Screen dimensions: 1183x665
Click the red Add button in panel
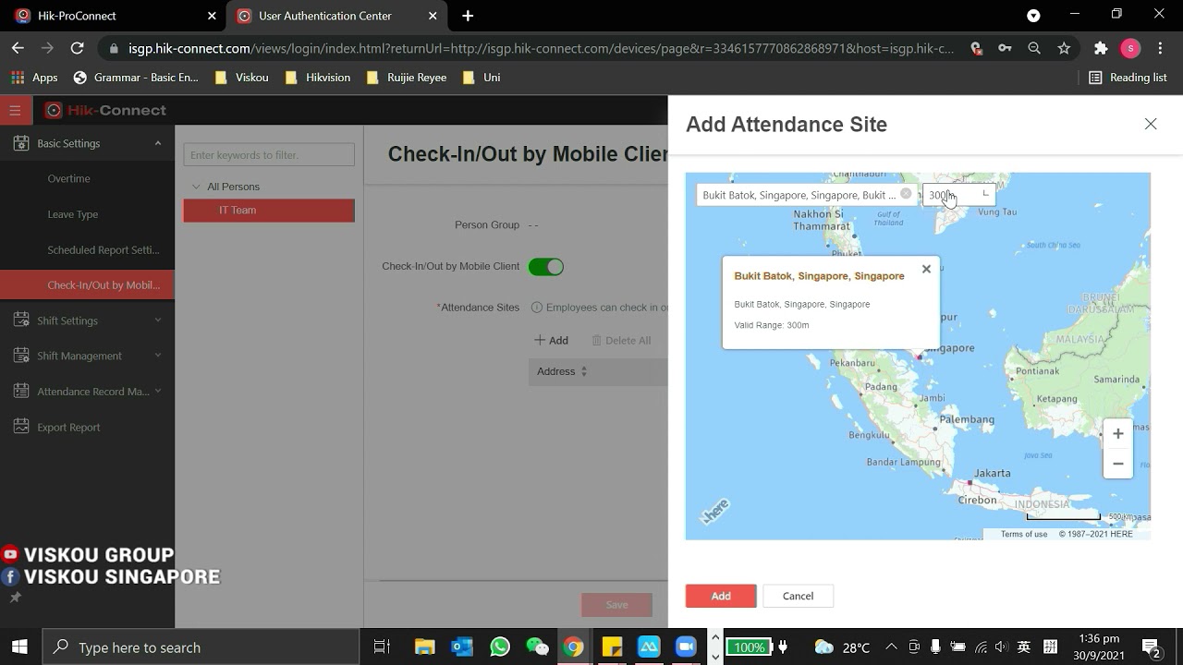pyautogui.click(x=721, y=596)
